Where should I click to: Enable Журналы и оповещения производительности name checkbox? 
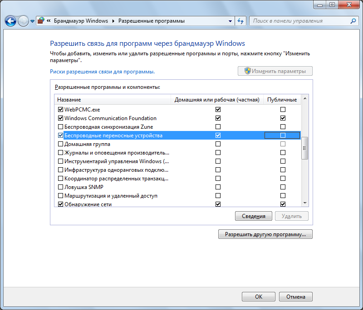tap(60, 153)
